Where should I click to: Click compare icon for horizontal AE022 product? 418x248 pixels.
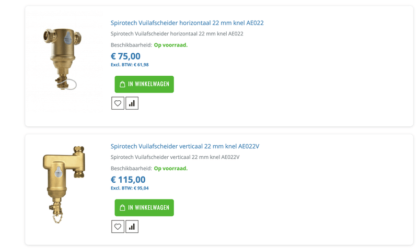(132, 103)
